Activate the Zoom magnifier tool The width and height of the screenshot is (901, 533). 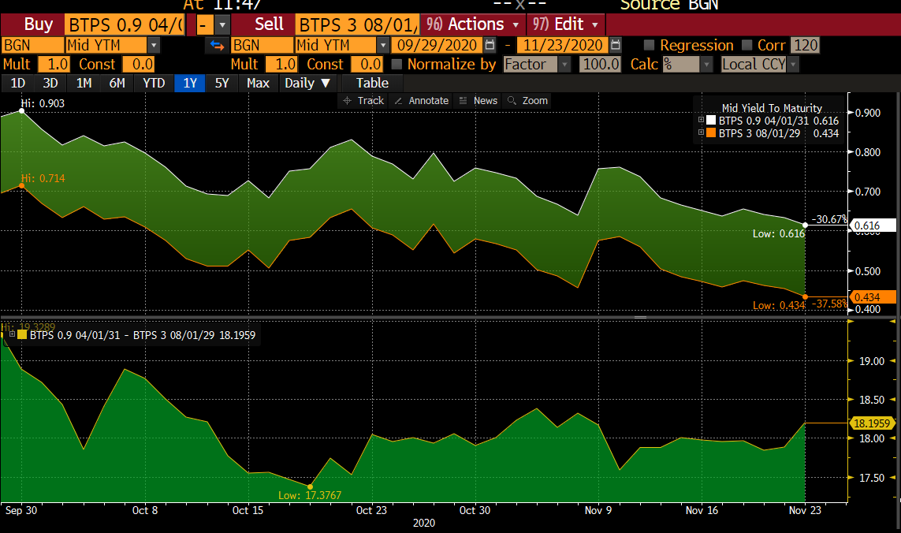click(x=527, y=101)
